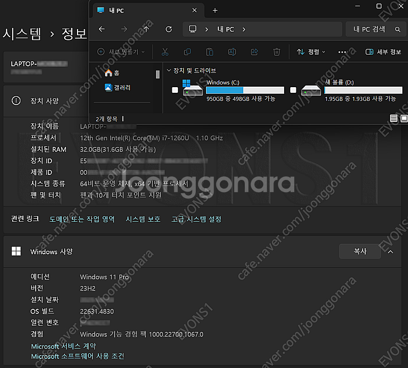The height and width of the screenshot is (368, 408).
Task: Click the Windows (C:) usage bar
Action: pos(245,90)
